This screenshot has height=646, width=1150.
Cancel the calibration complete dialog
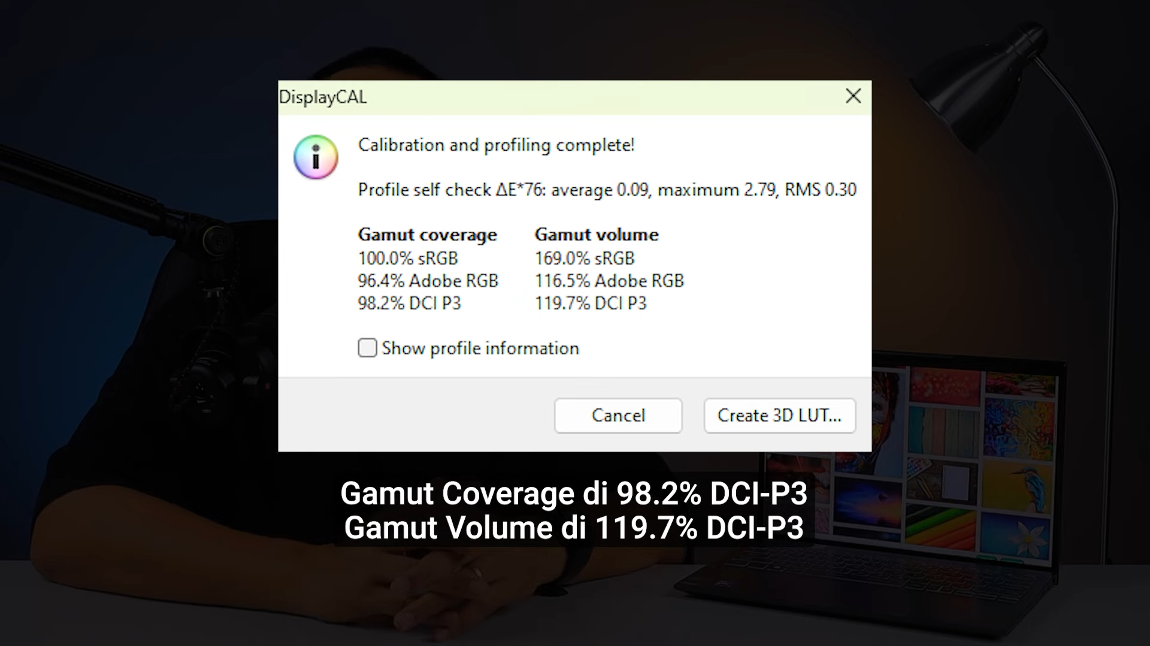coord(618,415)
